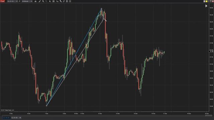This screenshot has height=120, width=214.
Task: Open the Indicators icon
Action: click(x=61, y=1)
